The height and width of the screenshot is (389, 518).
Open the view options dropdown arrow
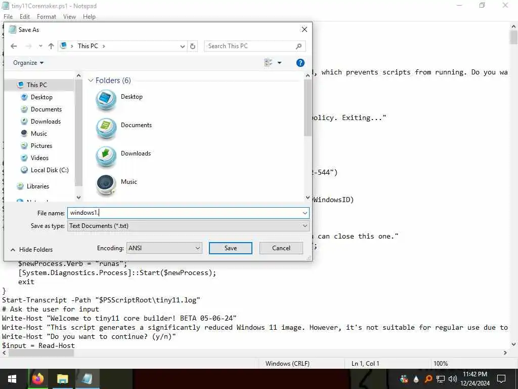click(279, 62)
